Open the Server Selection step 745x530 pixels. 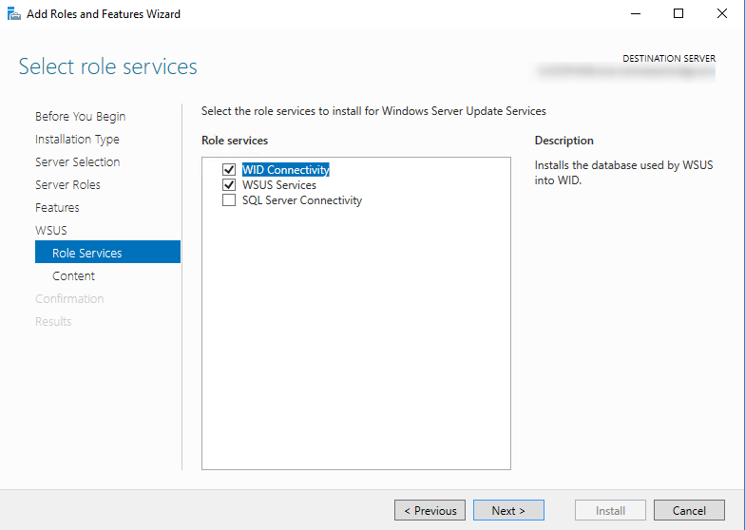click(x=78, y=161)
